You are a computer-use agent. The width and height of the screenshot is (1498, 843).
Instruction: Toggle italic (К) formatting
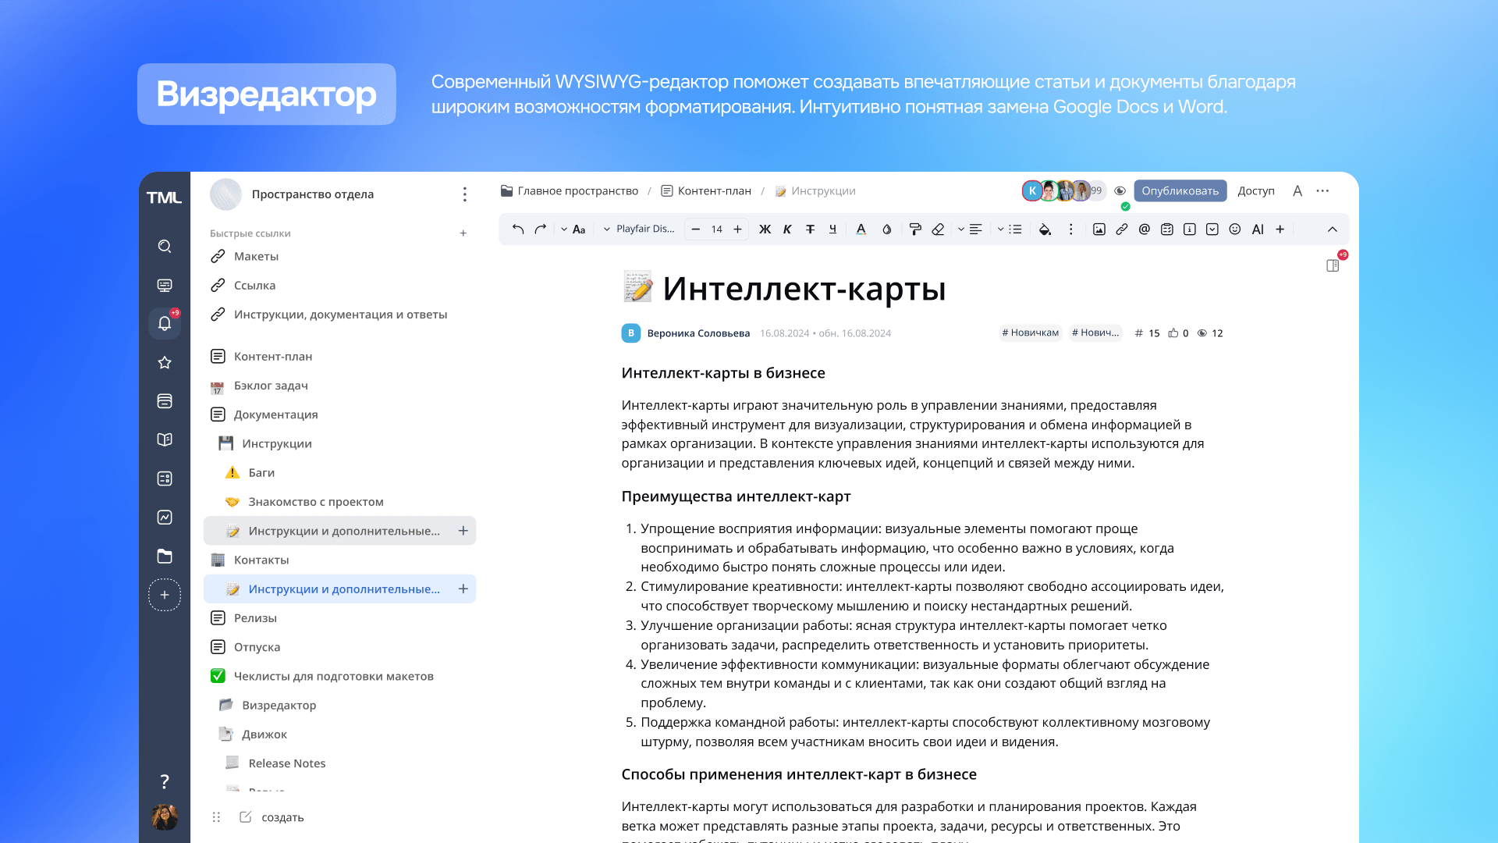point(787,229)
